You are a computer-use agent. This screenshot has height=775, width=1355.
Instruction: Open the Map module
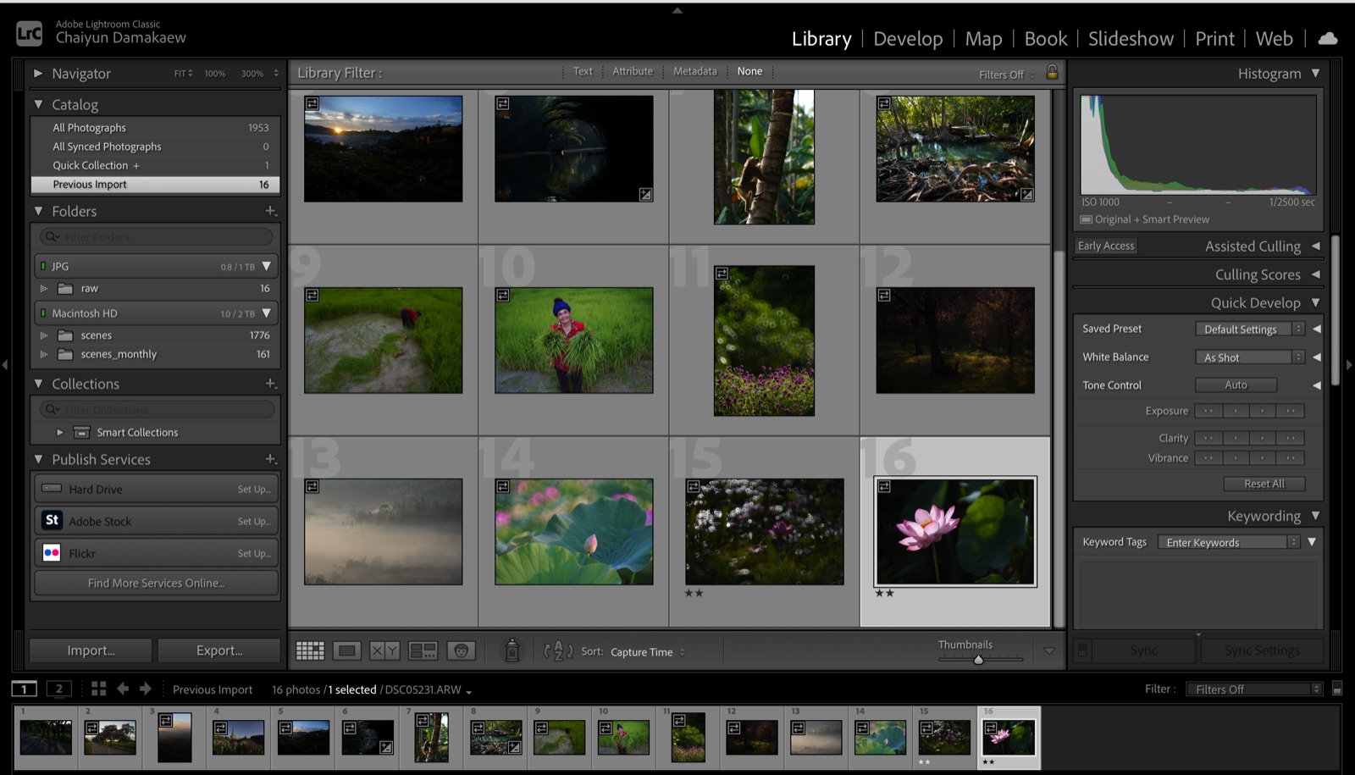(983, 39)
